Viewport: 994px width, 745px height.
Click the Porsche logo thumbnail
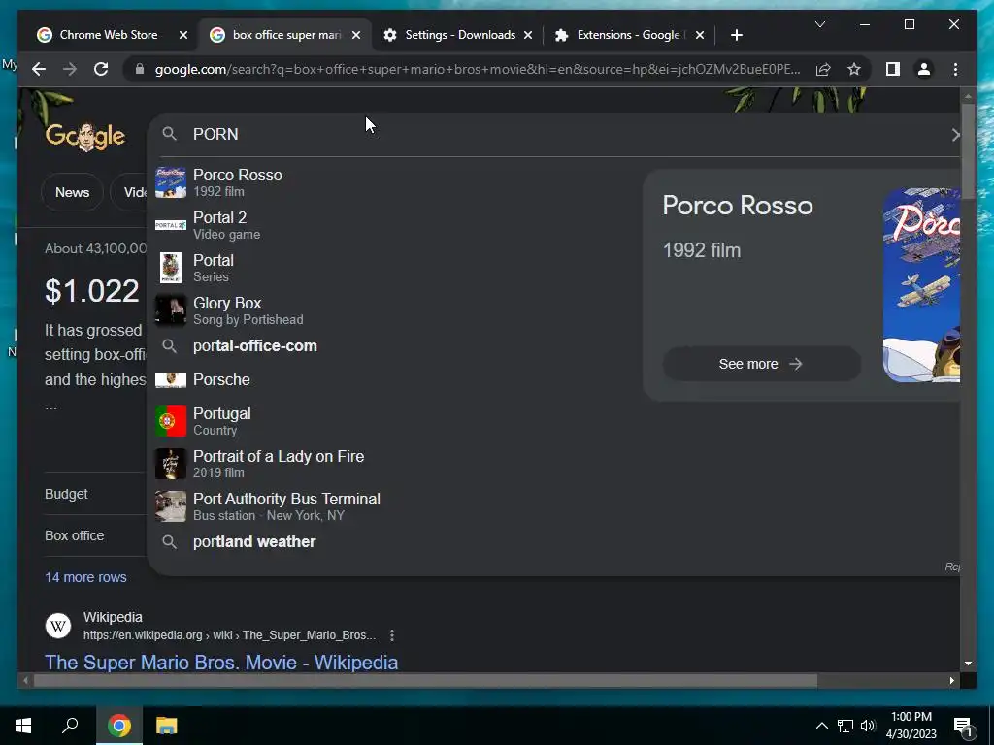pos(171,379)
